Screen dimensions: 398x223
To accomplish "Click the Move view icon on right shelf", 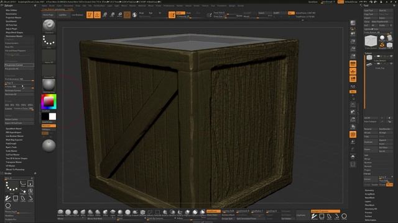I will pos(353,111).
